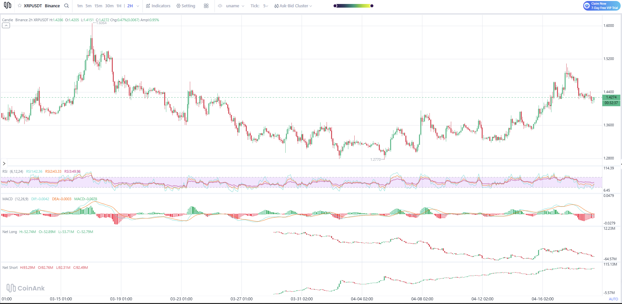Open the multi-chart grid layout icon
This screenshot has height=304, width=622.
(x=206, y=6)
